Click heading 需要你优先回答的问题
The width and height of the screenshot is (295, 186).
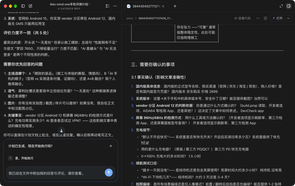tap(23, 64)
